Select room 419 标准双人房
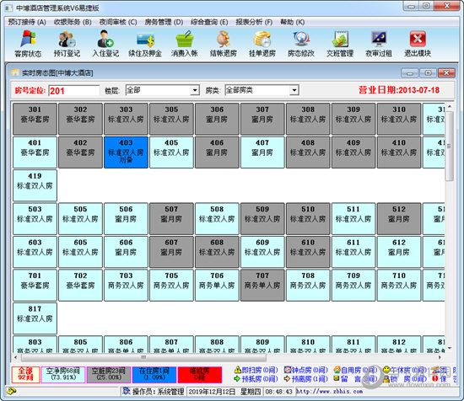The image size is (464, 401). [35, 185]
